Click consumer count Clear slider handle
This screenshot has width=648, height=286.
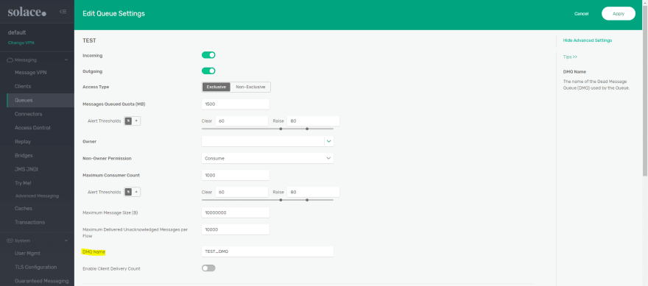point(281,200)
